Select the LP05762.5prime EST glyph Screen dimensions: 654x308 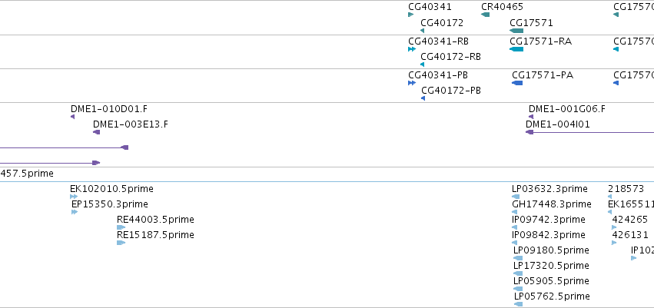click(518, 304)
